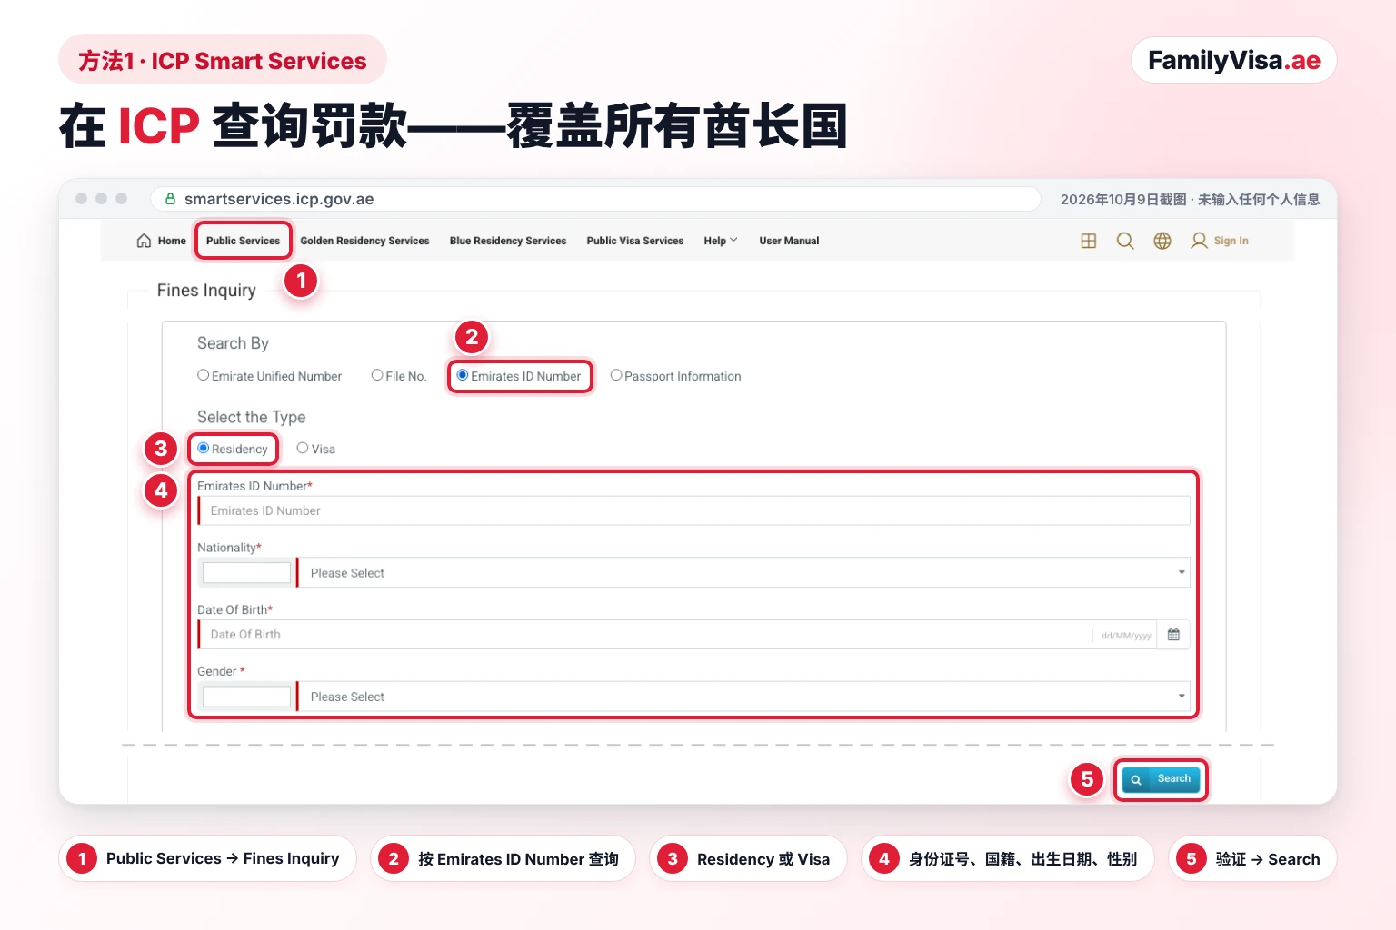Image resolution: width=1396 pixels, height=930 pixels.
Task: Focus the Date Of Birth input field
Action: [644, 635]
